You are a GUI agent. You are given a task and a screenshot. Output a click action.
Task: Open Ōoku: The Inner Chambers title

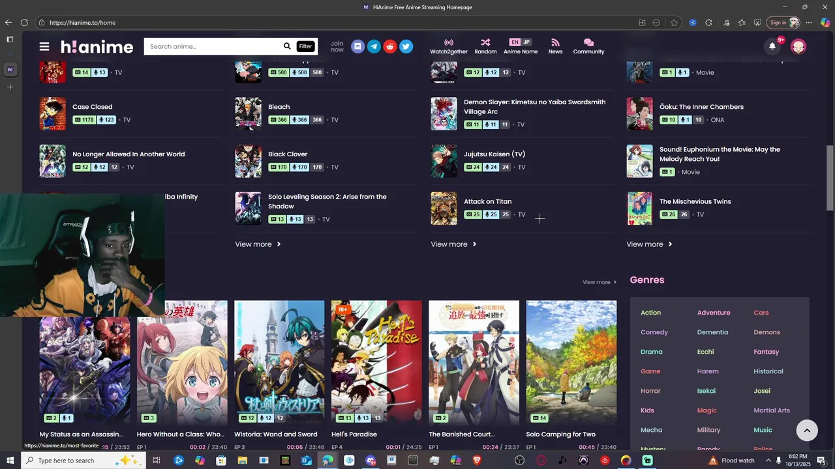[701, 107]
